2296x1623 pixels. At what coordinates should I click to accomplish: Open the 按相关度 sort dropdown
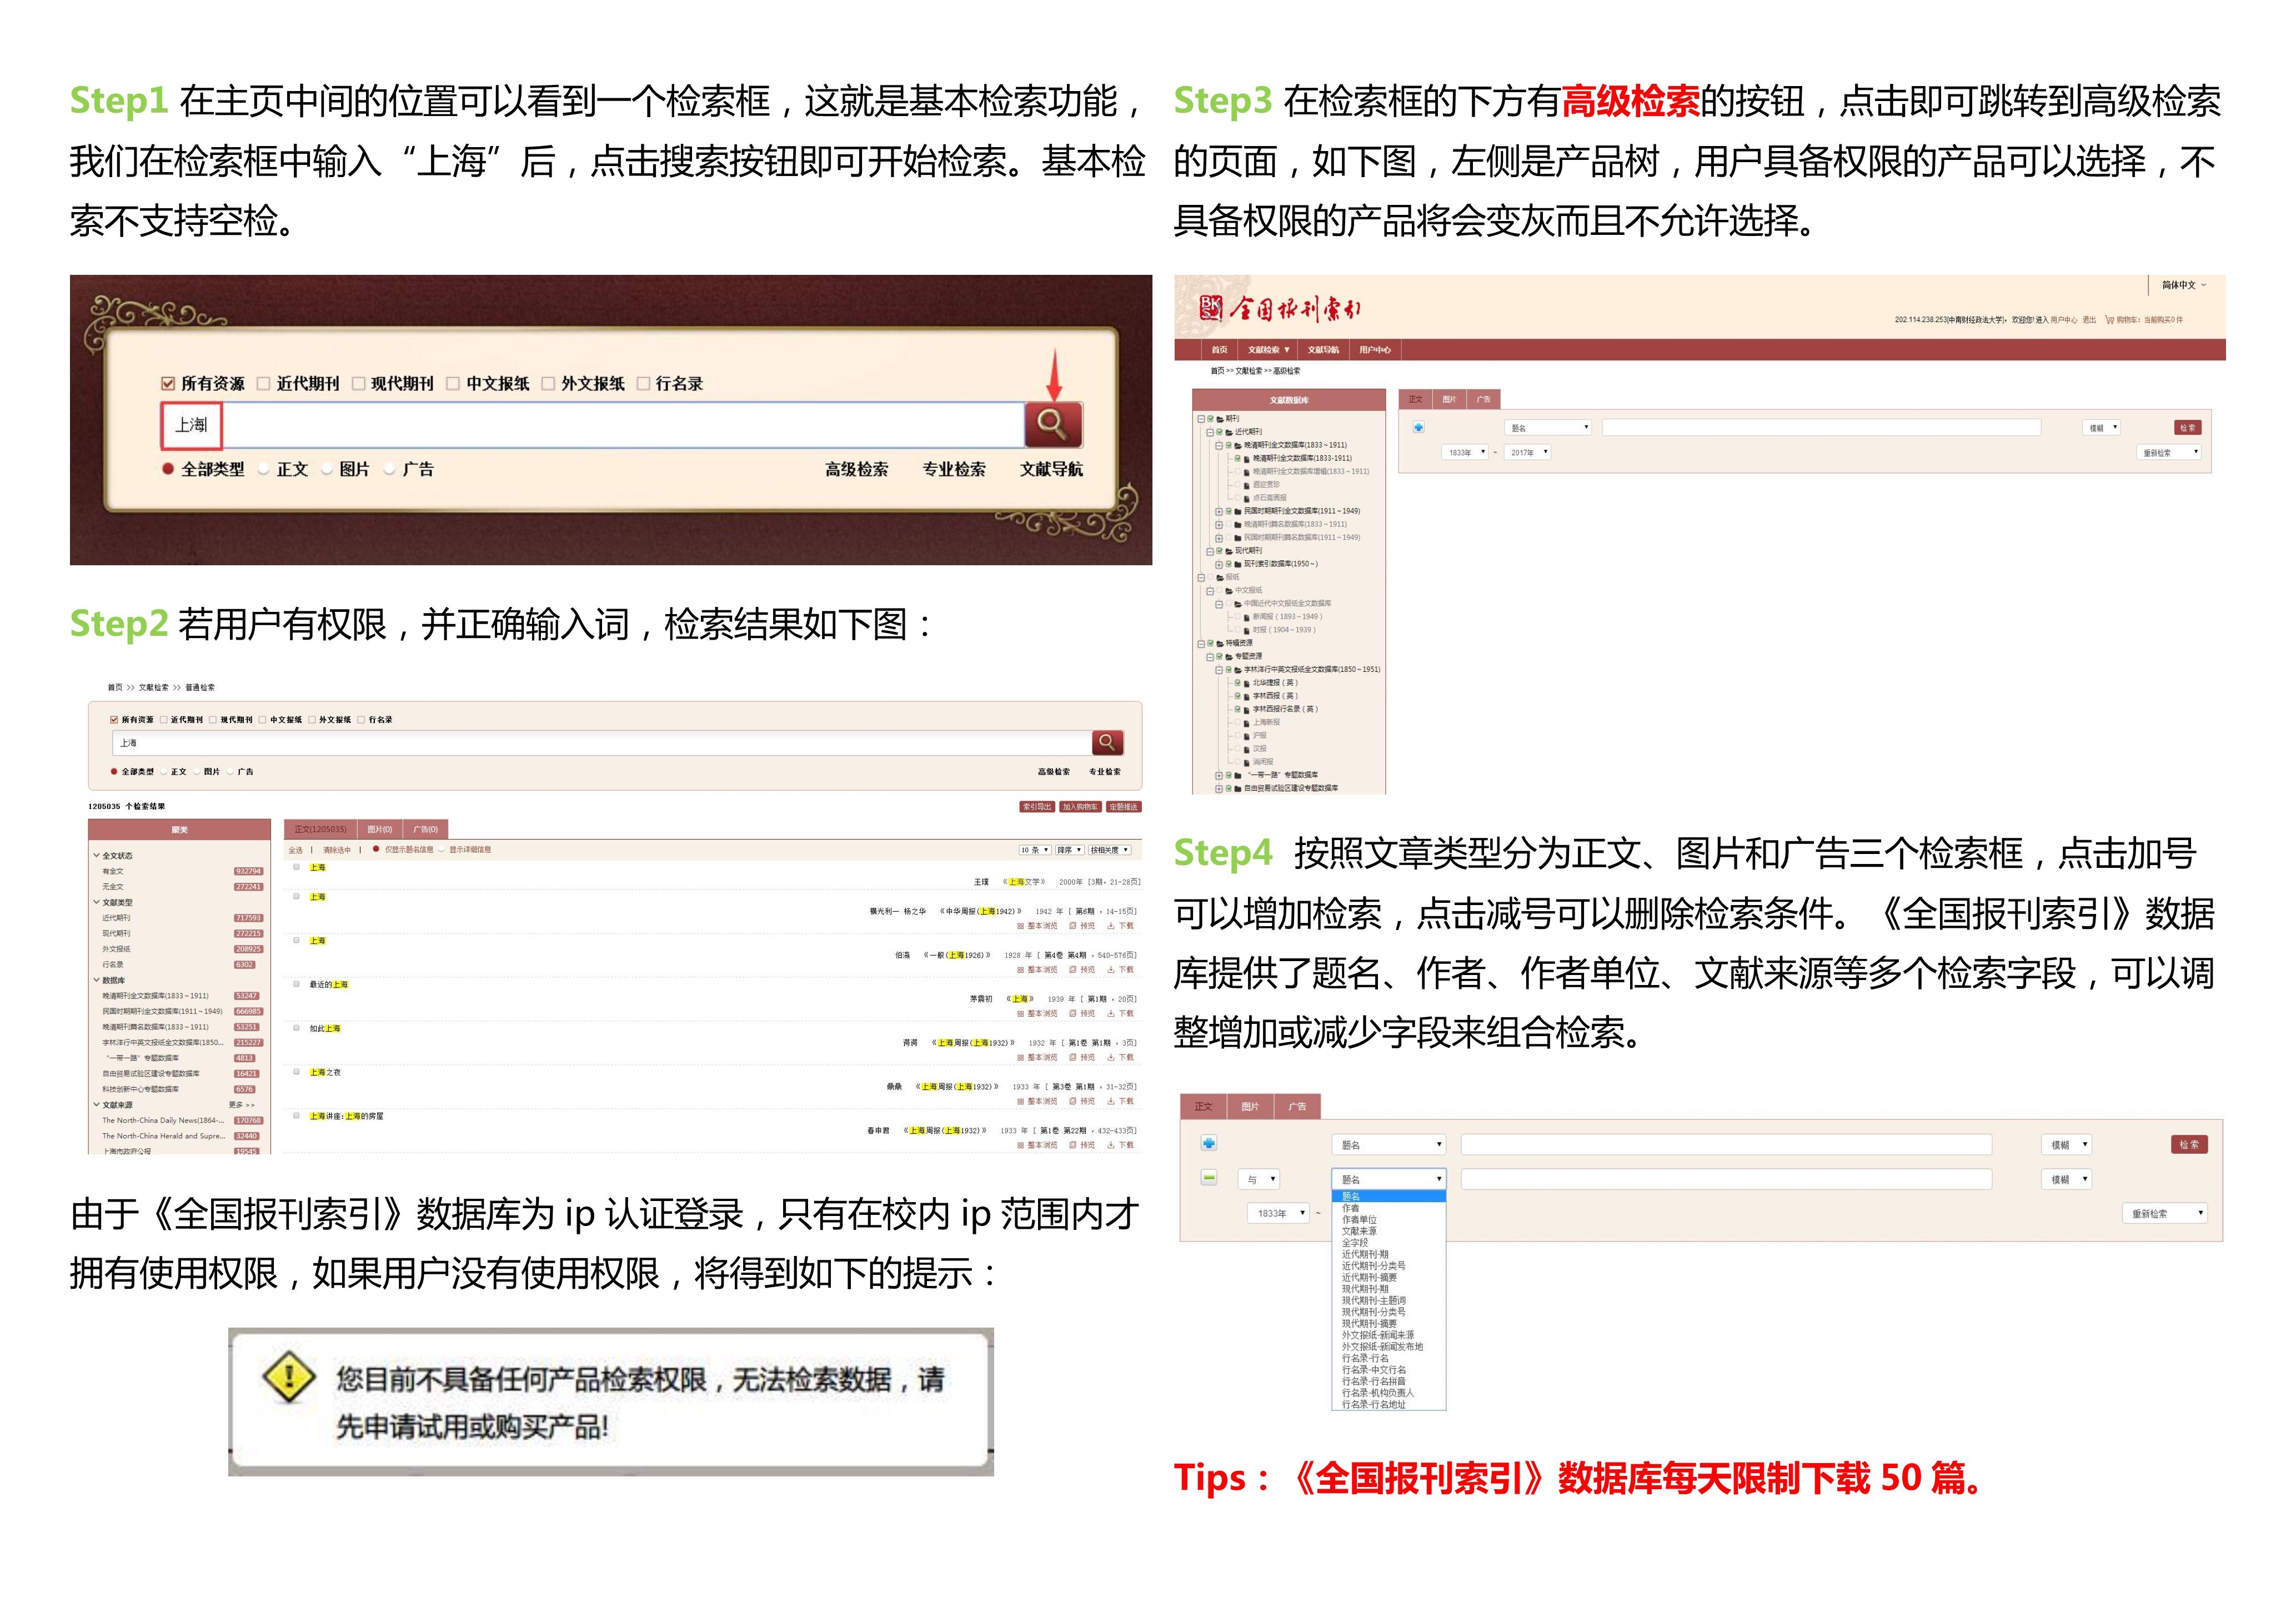(x=1110, y=850)
